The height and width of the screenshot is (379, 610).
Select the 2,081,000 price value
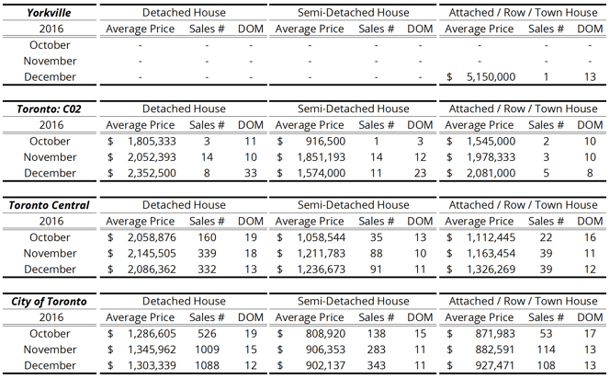point(491,173)
